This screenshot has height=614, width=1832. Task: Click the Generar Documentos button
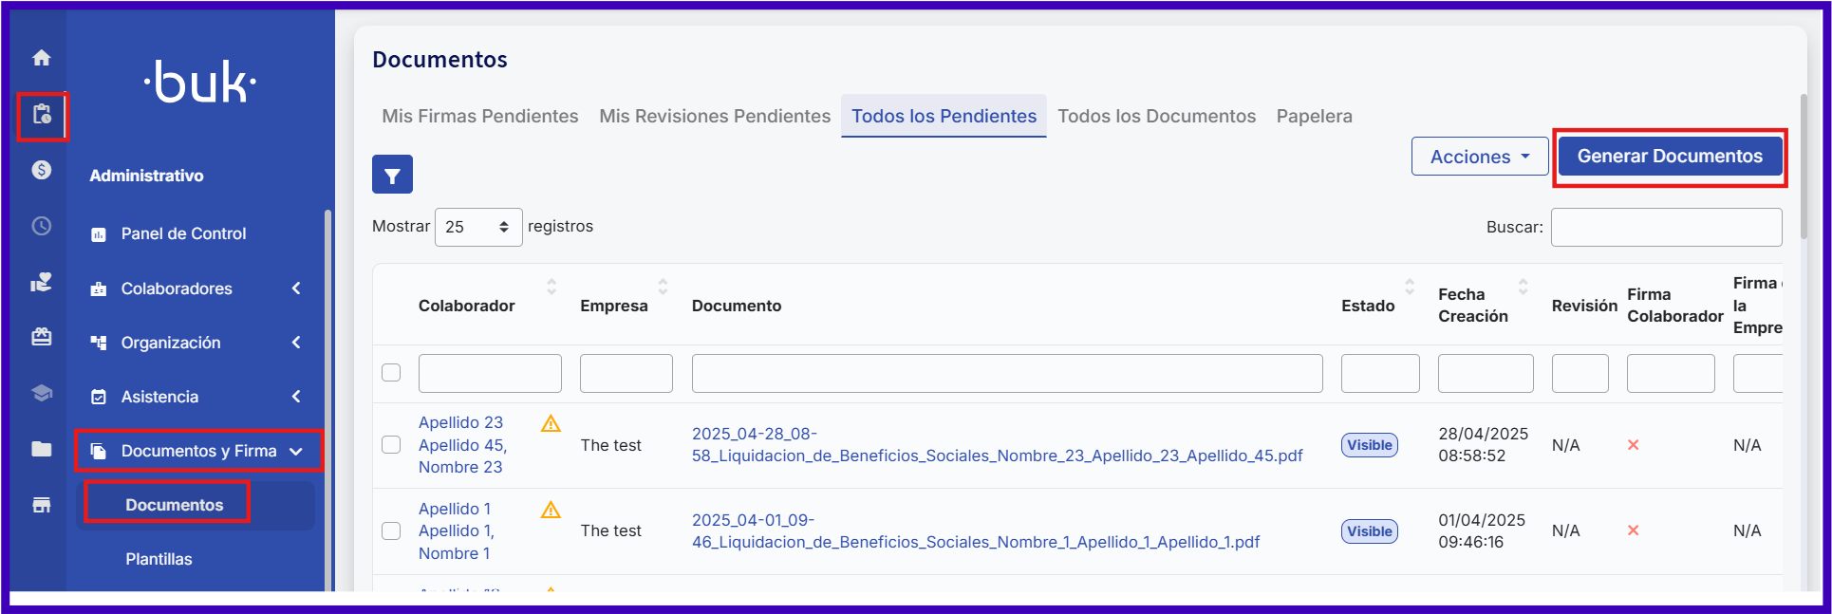(1669, 157)
